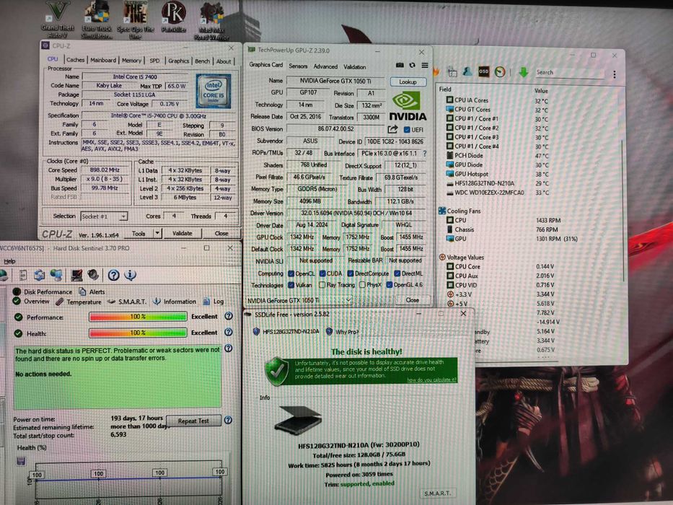Click help icon beside Health Excellent

[229, 332]
